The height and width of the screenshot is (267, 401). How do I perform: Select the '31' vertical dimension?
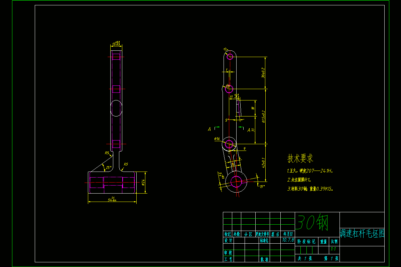pos(253,130)
